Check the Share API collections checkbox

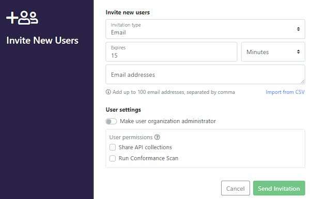pyautogui.click(x=113, y=147)
